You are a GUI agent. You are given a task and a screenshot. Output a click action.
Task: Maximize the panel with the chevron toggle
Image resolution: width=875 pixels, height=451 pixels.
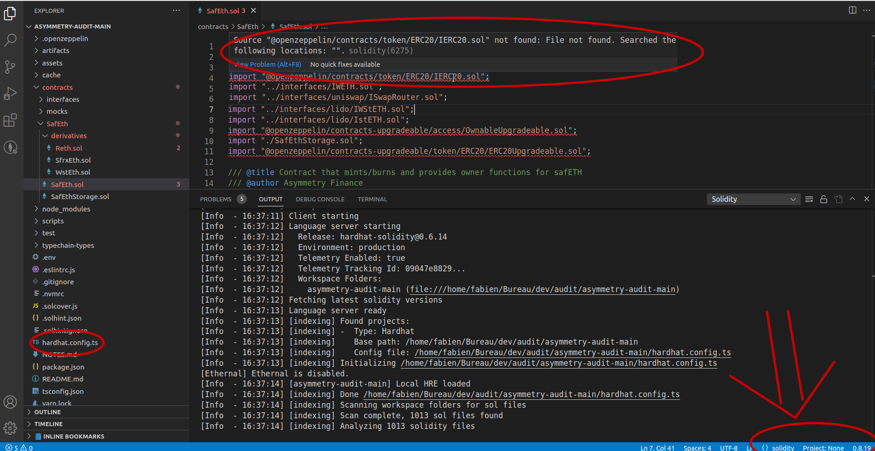852,199
